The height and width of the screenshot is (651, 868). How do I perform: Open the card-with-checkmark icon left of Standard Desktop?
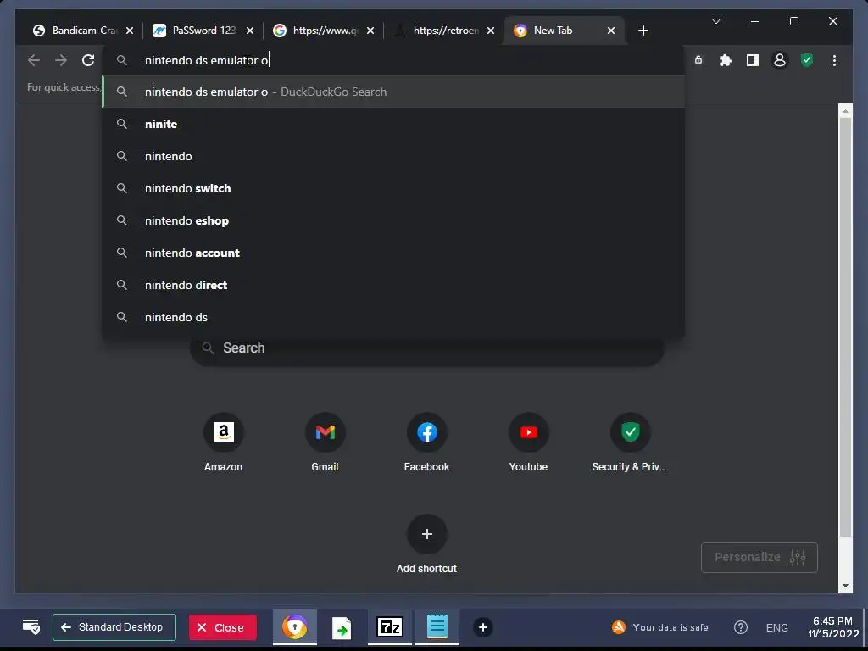(31, 627)
